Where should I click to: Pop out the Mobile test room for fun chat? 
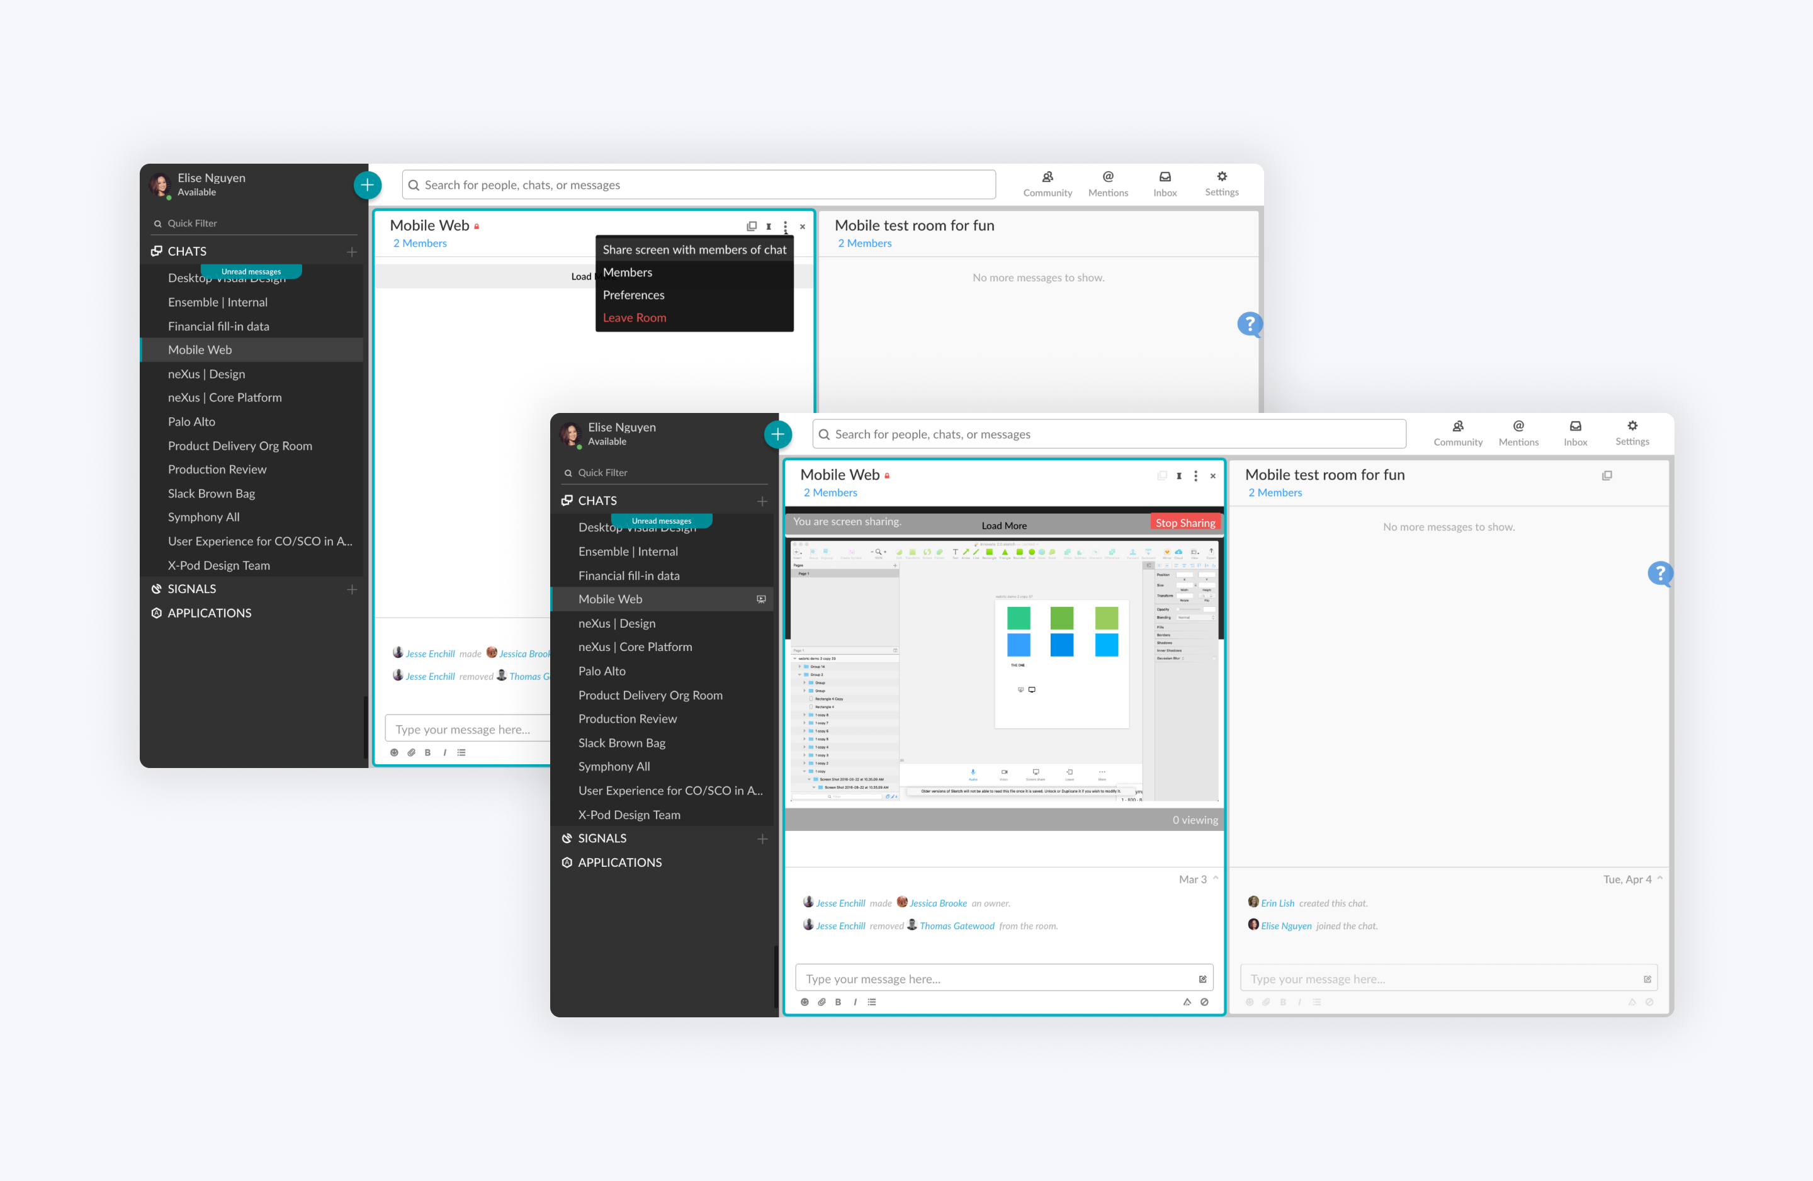click(1607, 475)
